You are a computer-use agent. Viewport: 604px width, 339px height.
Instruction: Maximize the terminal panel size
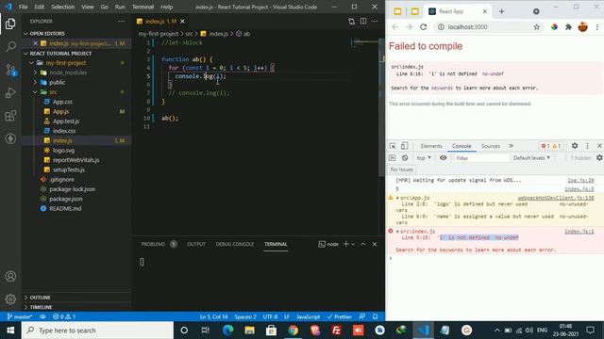[x=362, y=244]
